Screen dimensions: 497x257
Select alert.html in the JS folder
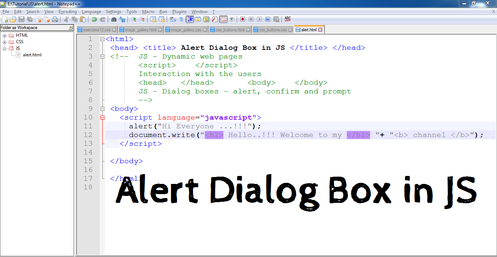pos(32,55)
